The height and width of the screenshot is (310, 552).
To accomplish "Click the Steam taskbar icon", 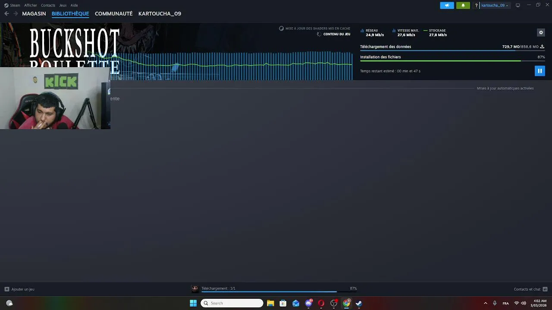I will (359, 303).
